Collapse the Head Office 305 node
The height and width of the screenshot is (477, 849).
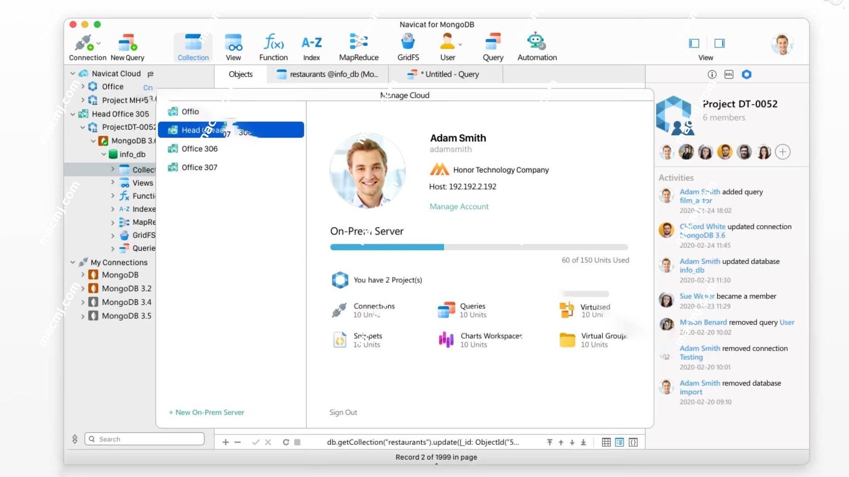coord(73,114)
